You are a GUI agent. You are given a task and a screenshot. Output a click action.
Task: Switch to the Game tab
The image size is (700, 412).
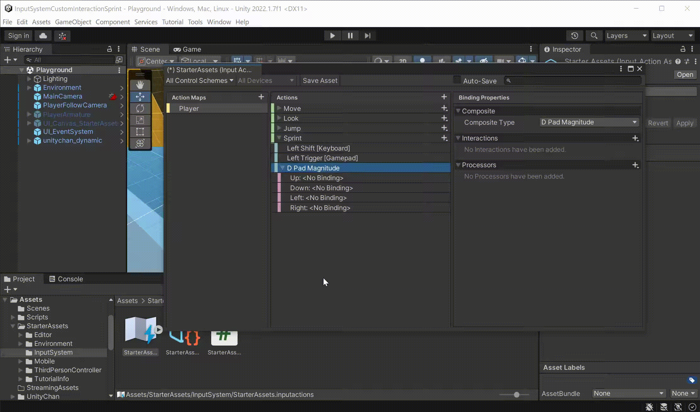click(187, 49)
